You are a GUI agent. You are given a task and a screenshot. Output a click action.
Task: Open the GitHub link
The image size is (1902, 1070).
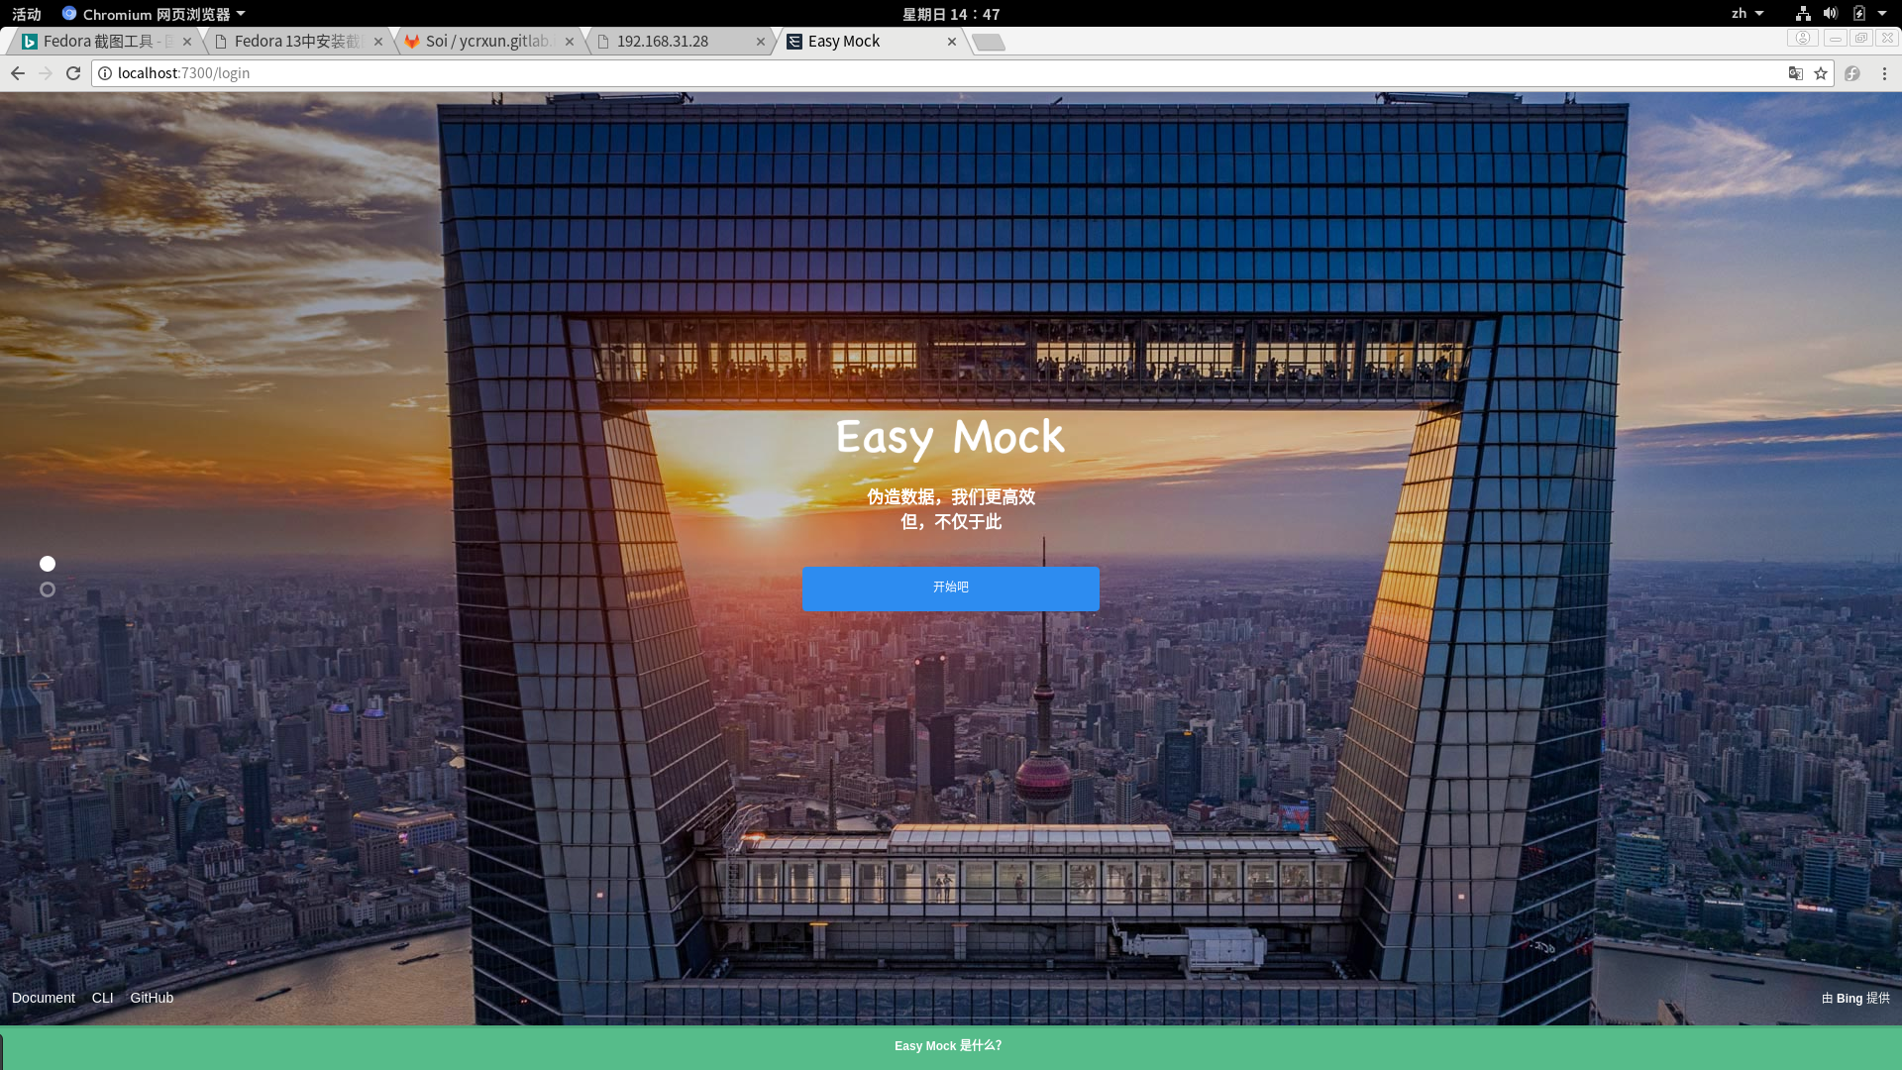152,998
